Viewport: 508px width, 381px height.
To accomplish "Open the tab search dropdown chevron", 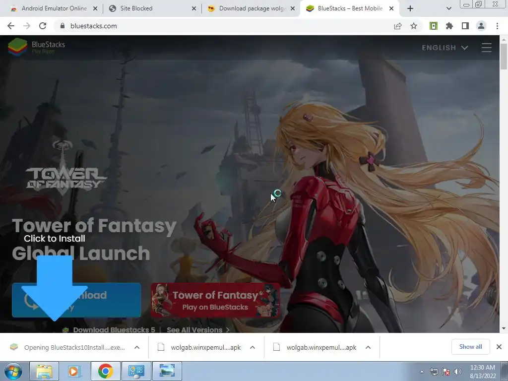I will [448, 9].
